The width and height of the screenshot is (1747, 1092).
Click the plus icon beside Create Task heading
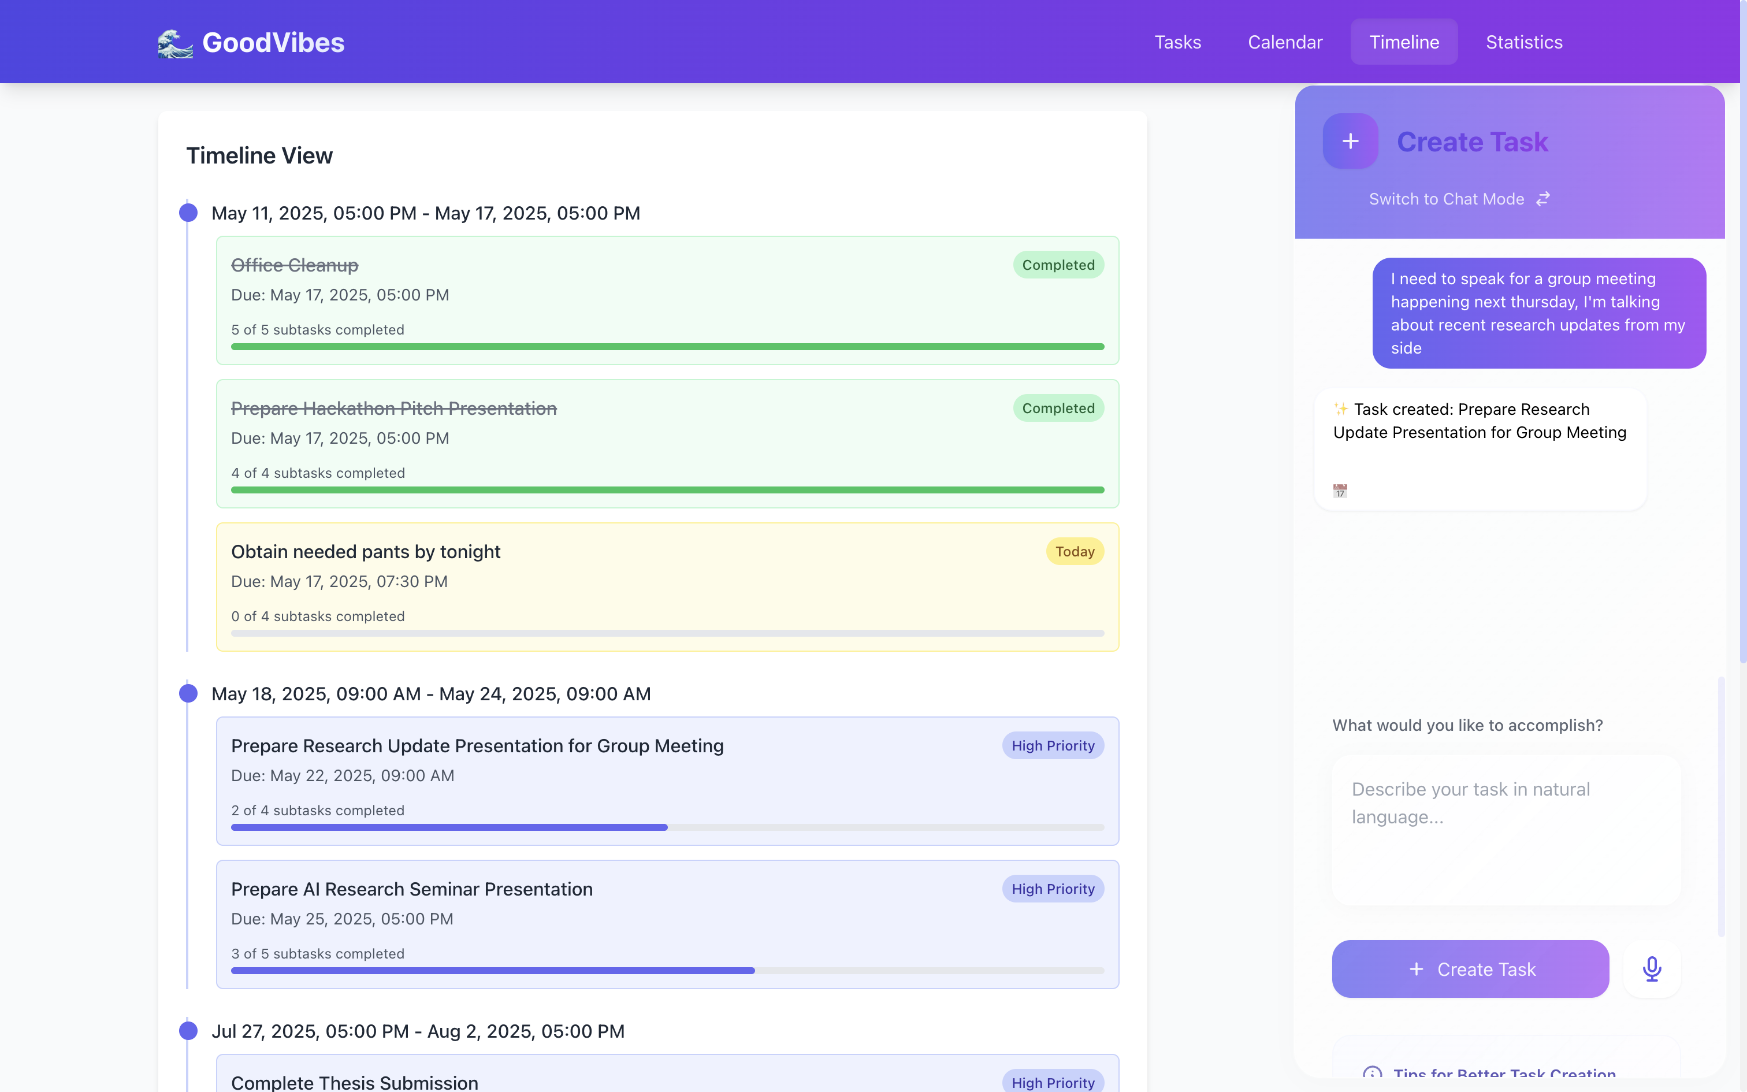[x=1350, y=142]
